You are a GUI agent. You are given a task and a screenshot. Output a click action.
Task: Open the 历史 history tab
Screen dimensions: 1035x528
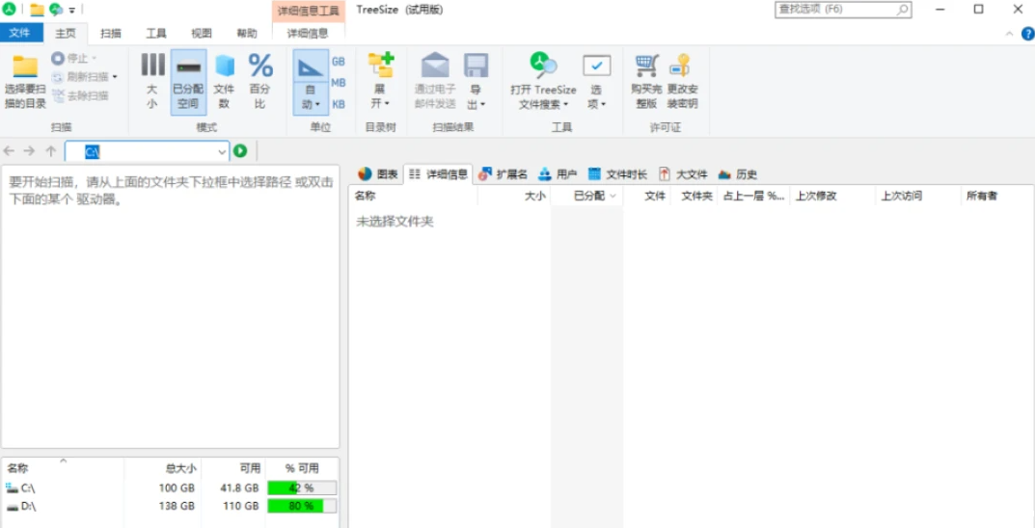[x=737, y=174]
